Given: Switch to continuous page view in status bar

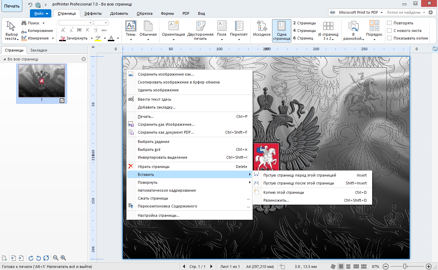Looking at the screenshot, I should 348,266.
